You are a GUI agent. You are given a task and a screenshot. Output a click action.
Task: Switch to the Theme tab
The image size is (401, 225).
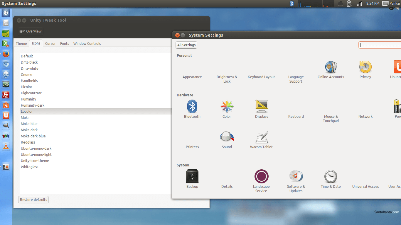pyautogui.click(x=21, y=43)
